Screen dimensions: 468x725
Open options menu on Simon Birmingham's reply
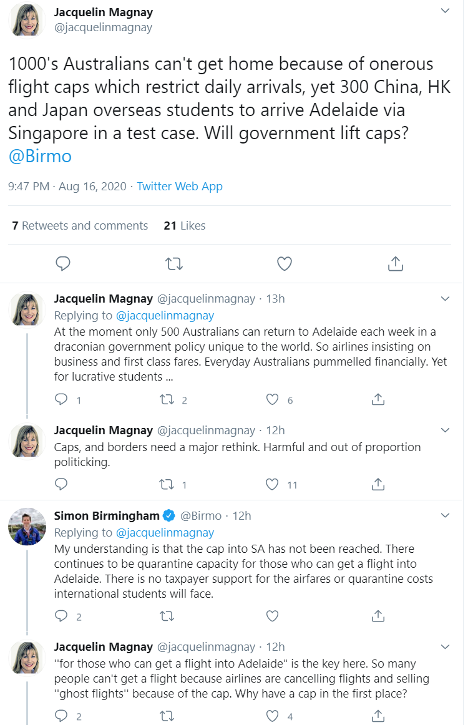[x=445, y=516]
